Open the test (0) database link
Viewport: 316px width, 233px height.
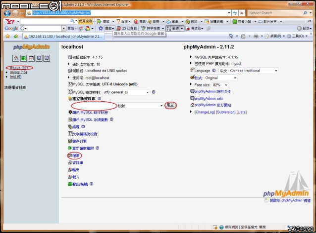tap(15, 77)
